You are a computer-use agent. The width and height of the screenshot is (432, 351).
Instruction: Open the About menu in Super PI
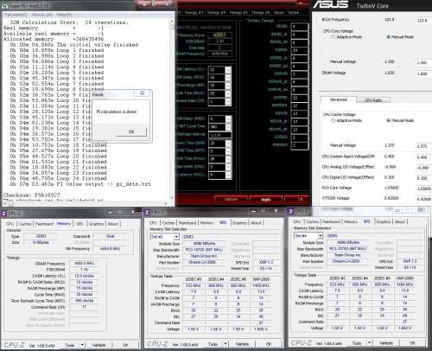click(42, 15)
